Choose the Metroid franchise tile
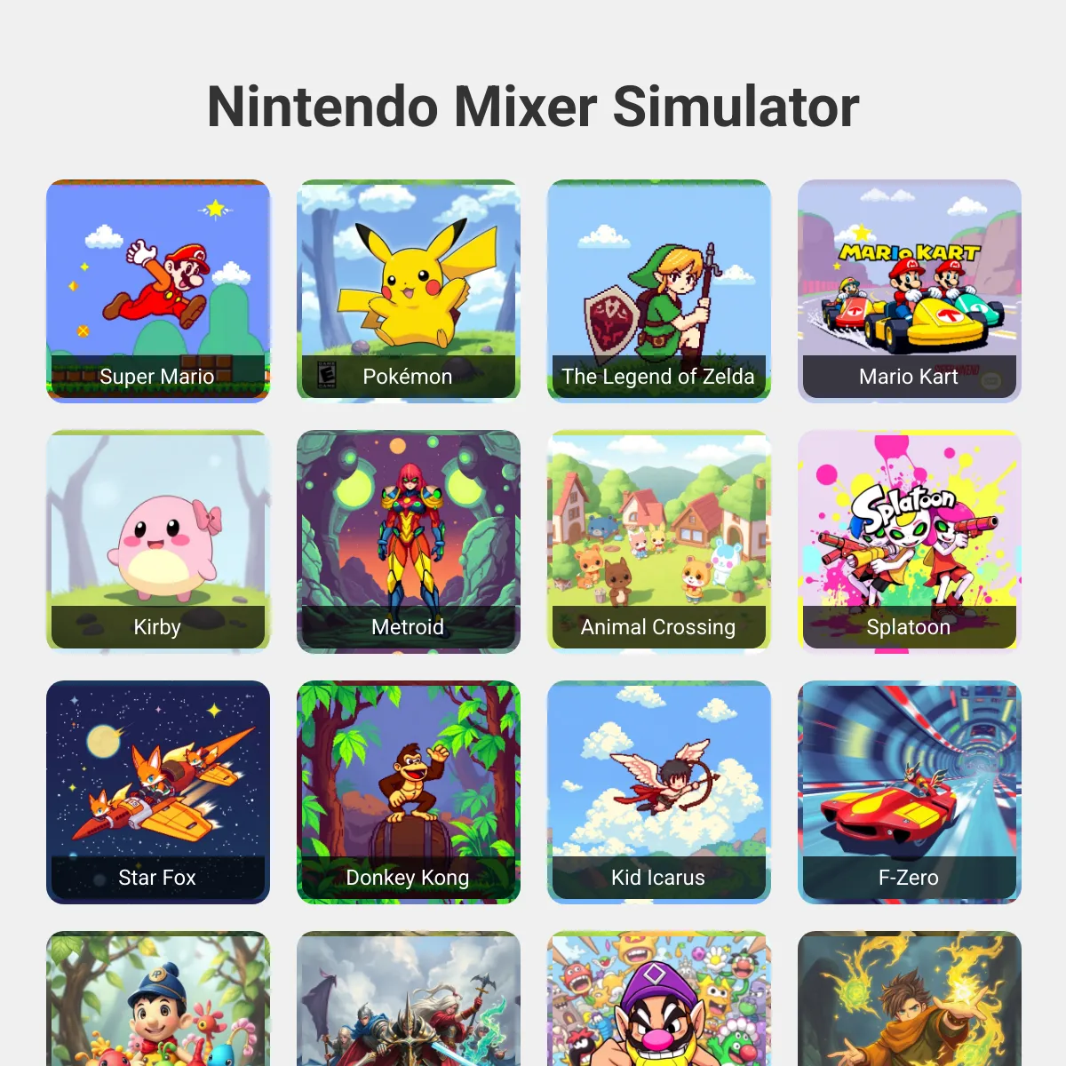The height and width of the screenshot is (1066, 1066). click(409, 542)
